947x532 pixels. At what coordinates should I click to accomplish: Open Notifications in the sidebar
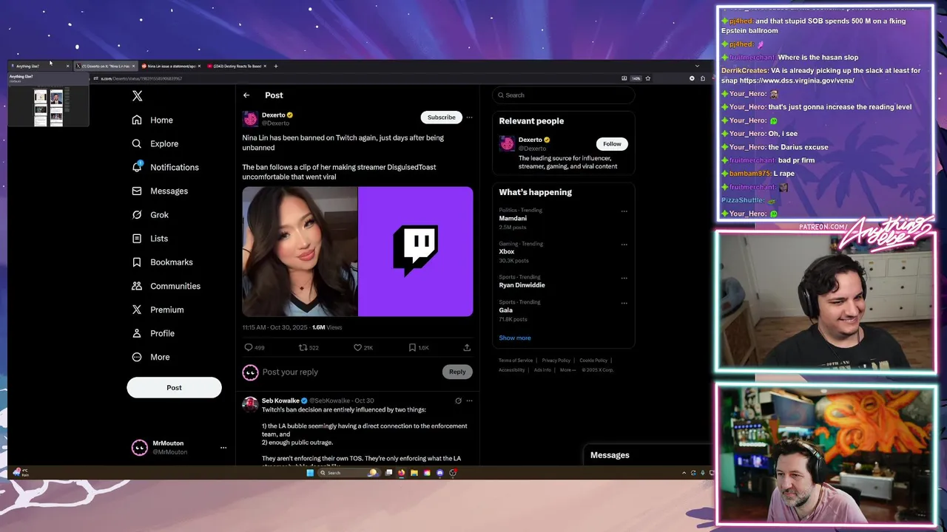tap(165, 167)
